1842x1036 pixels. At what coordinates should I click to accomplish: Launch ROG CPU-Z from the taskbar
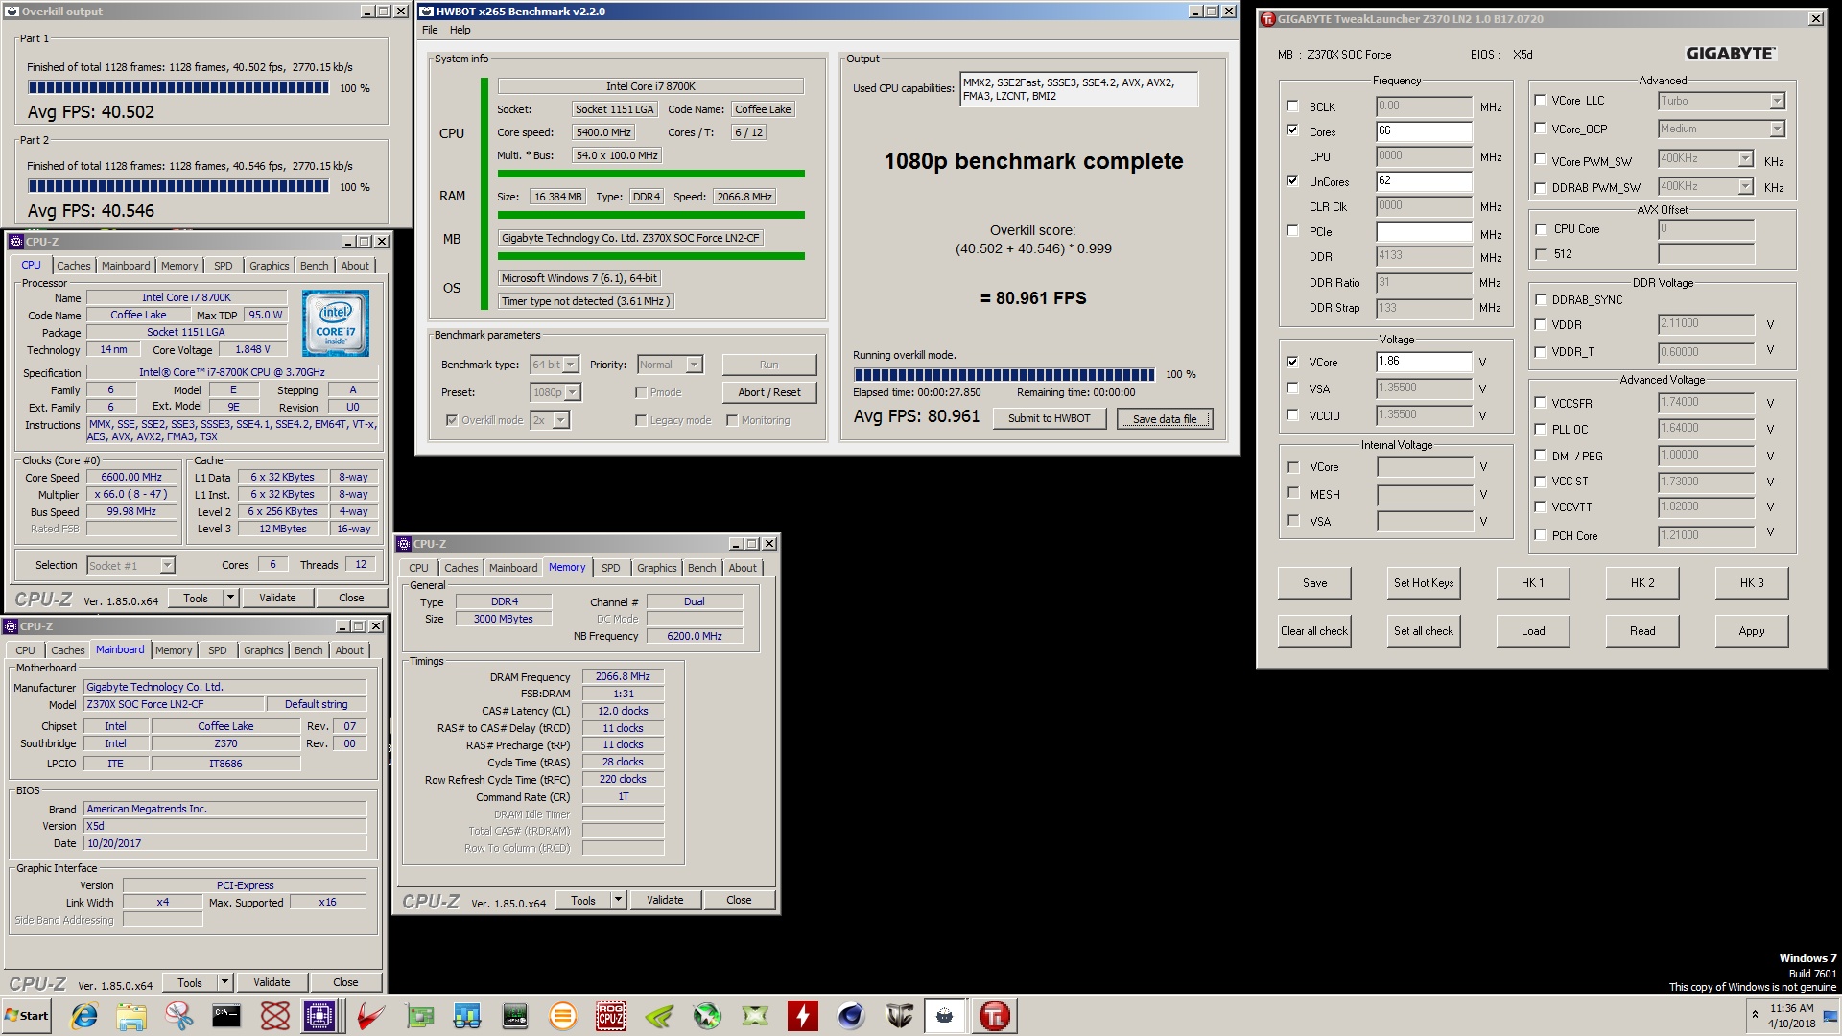(x=611, y=1016)
